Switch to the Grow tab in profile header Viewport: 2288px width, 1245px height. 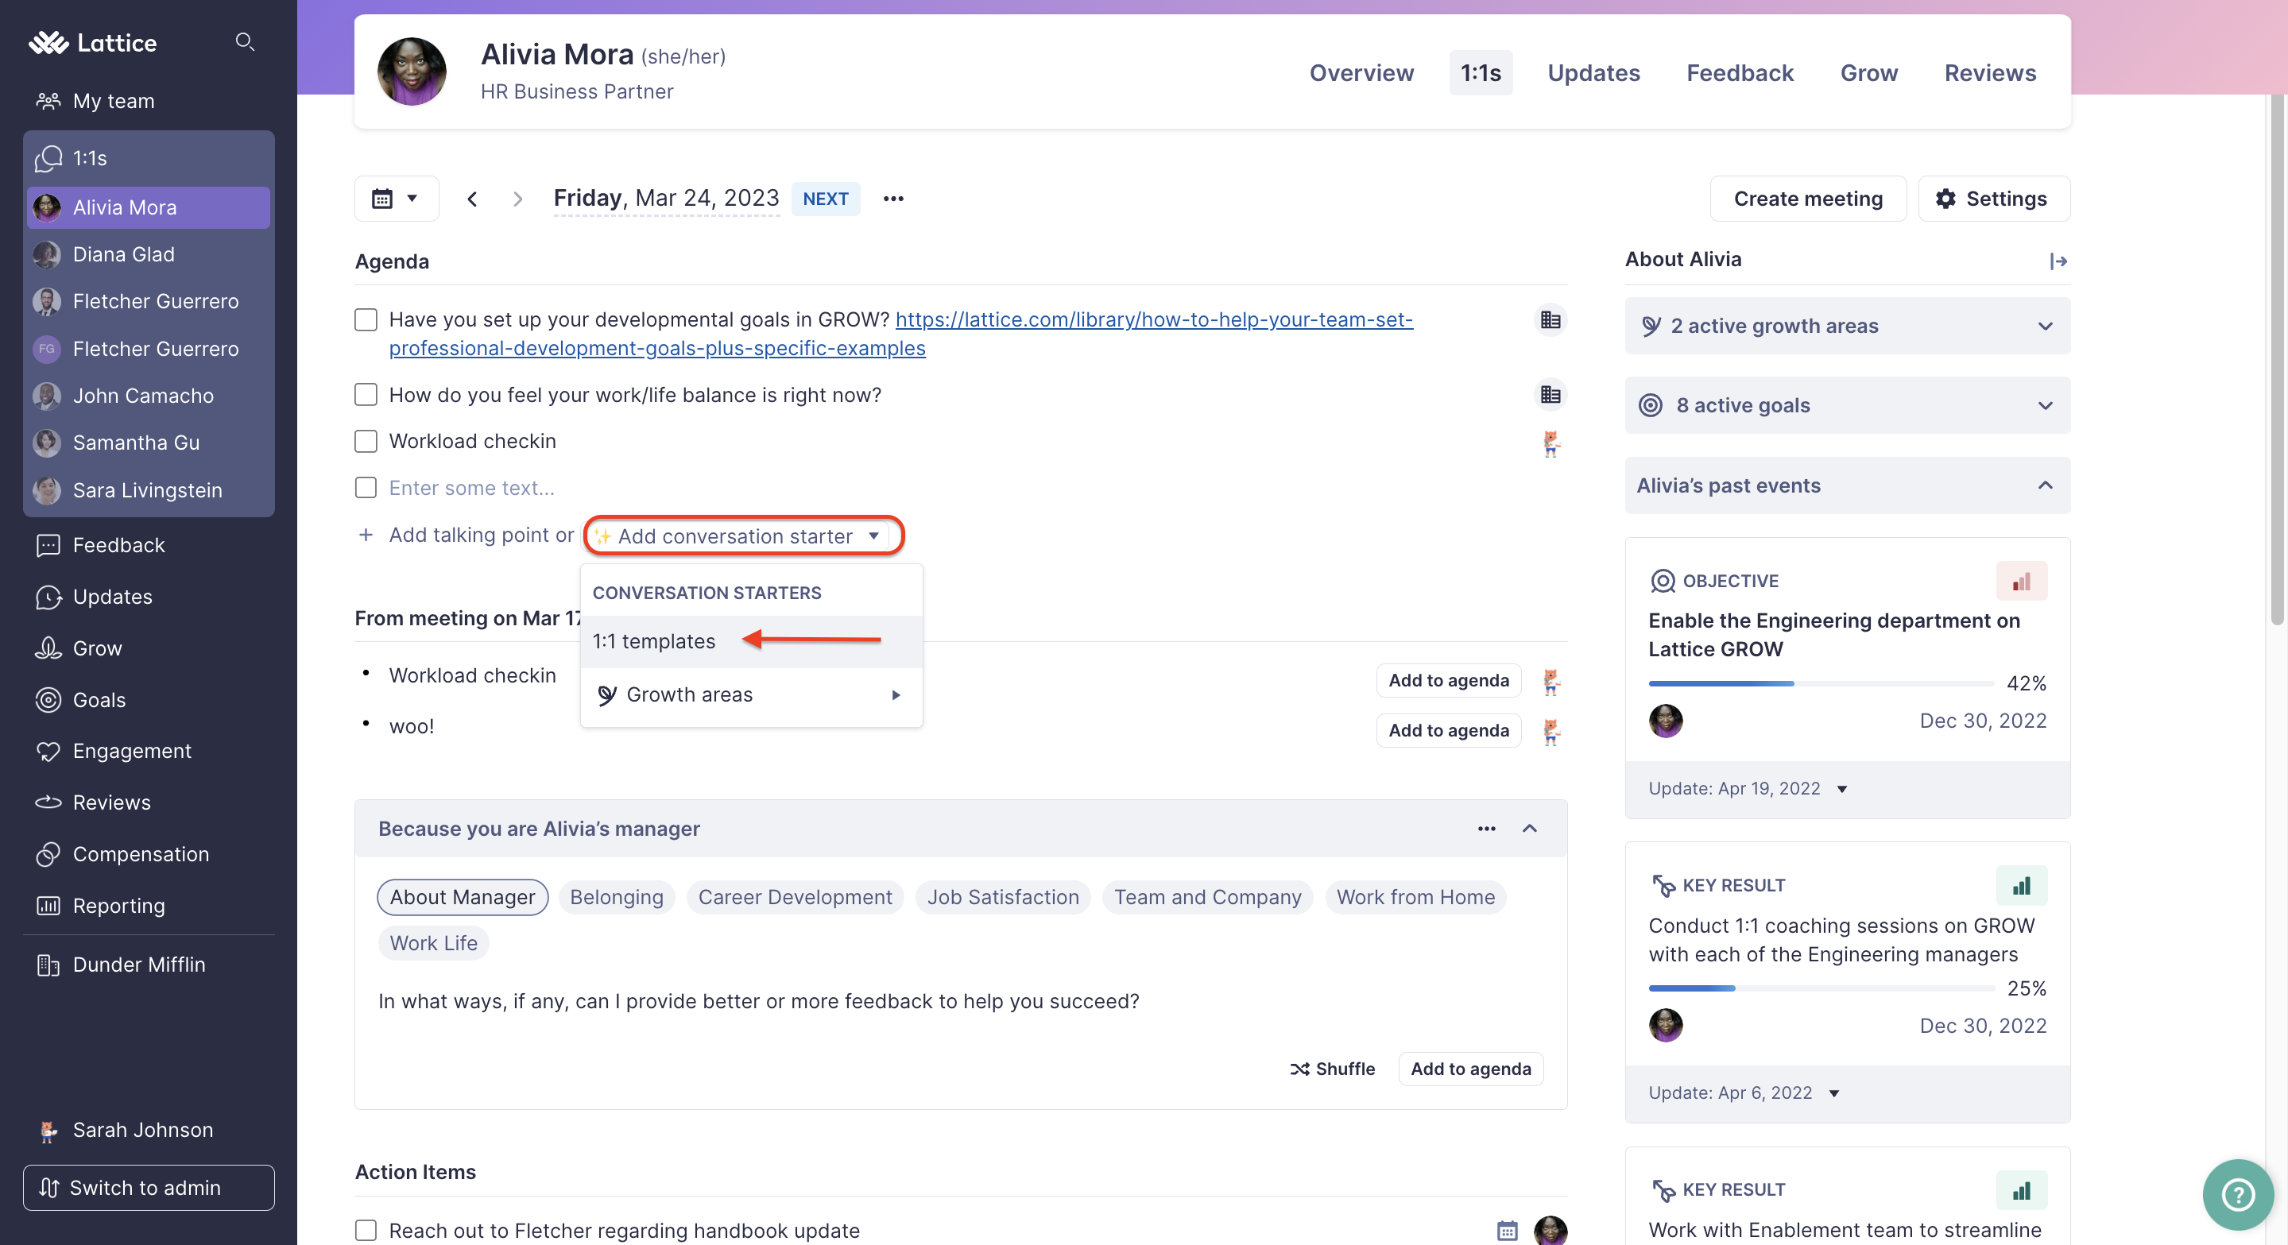point(1868,73)
